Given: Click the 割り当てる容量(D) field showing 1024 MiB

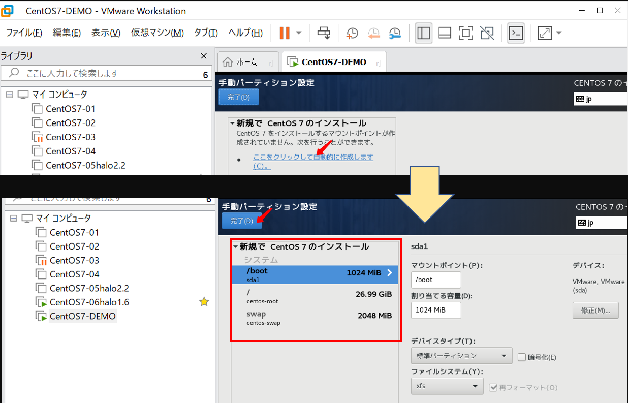Looking at the screenshot, I should point(436,310).
